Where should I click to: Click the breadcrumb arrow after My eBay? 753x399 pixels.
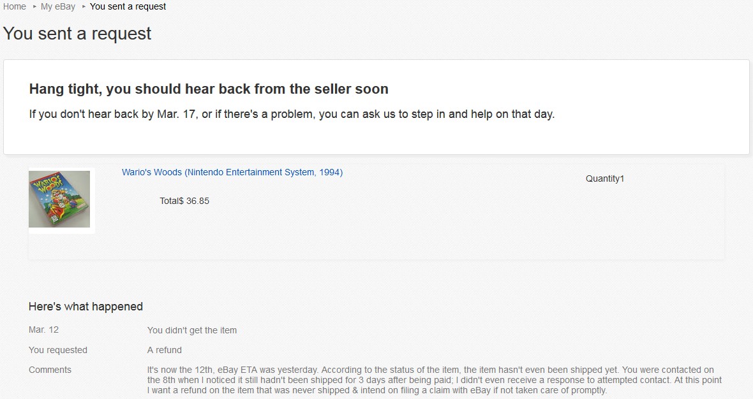(x=84, y=6)
